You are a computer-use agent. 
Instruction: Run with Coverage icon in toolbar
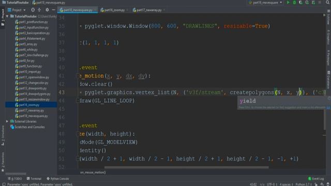click(300, 3)
